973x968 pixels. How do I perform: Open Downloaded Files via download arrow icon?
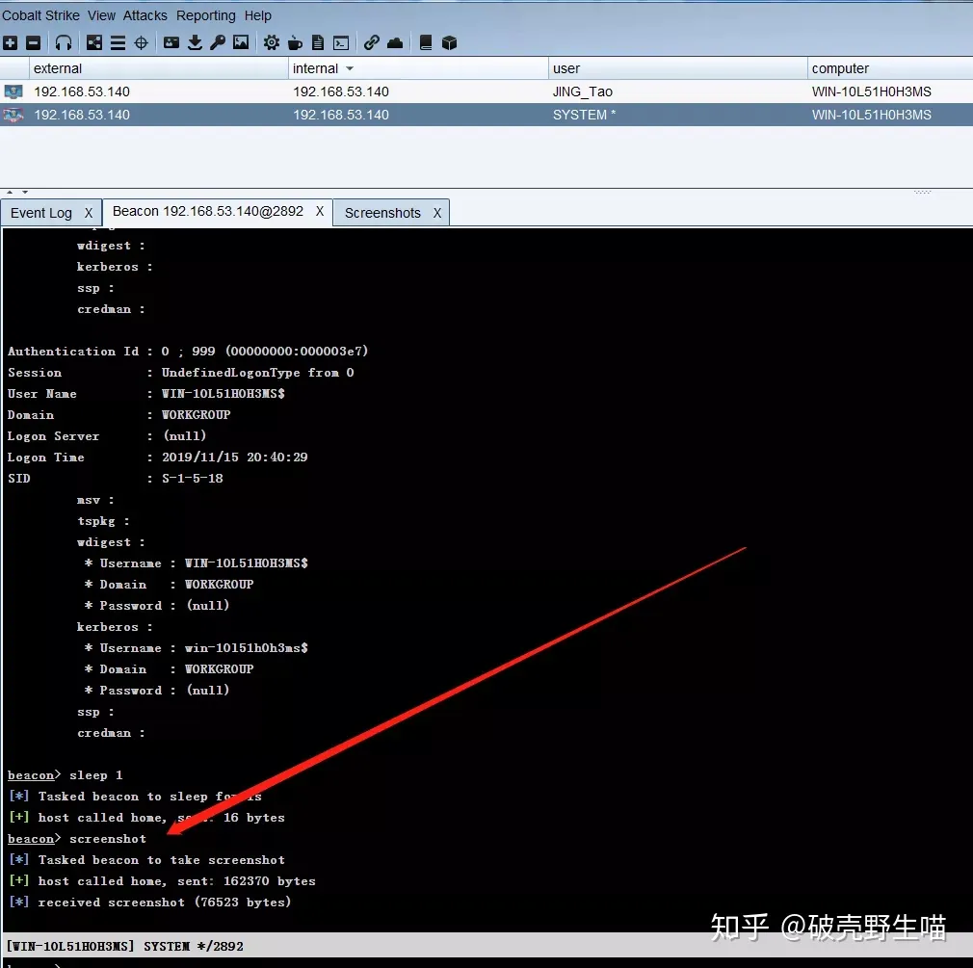[195, 42]
